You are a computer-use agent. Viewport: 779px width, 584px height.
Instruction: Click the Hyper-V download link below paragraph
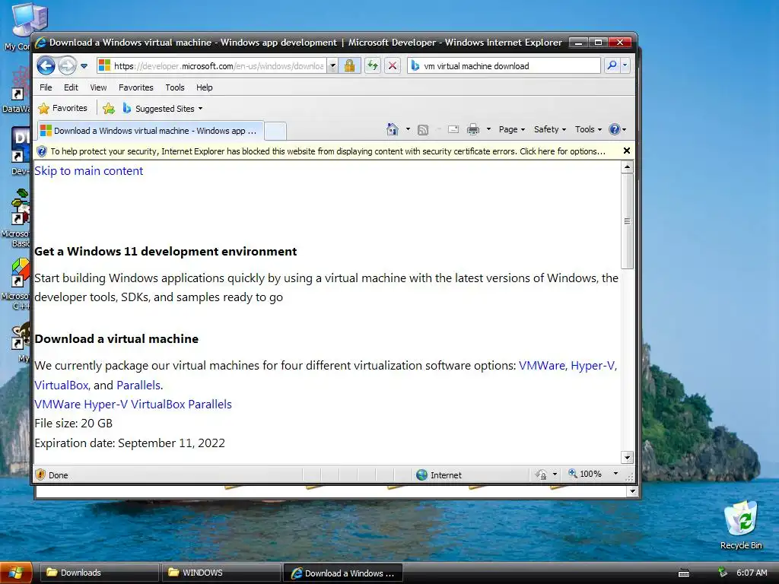tap(106, 405)
